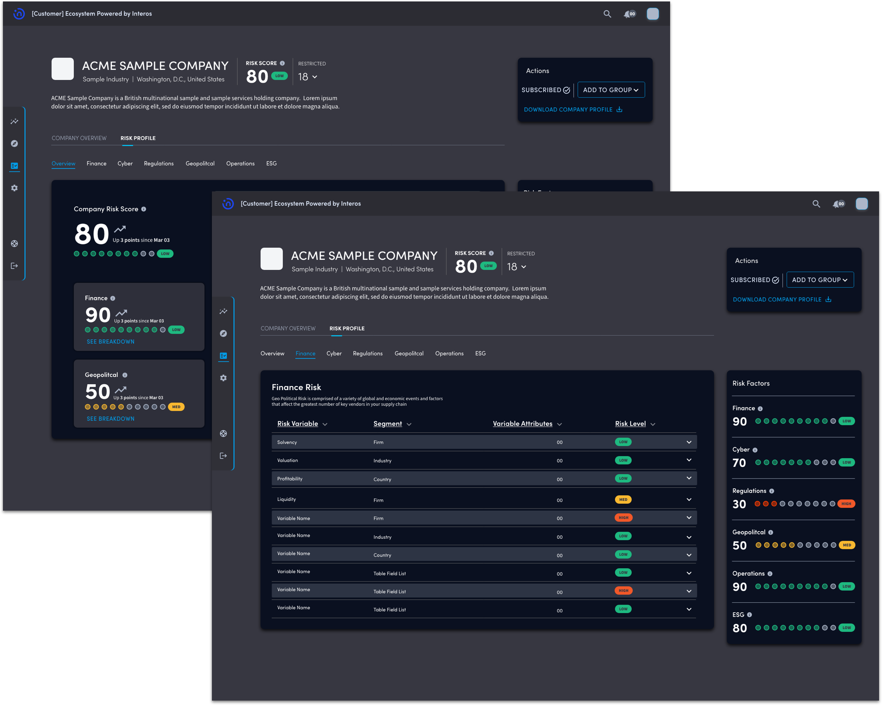The height and width of the screenshot is (705, 882).
Task: Open Add To Group dropdown in front window
Action: (x=820, y=280)
